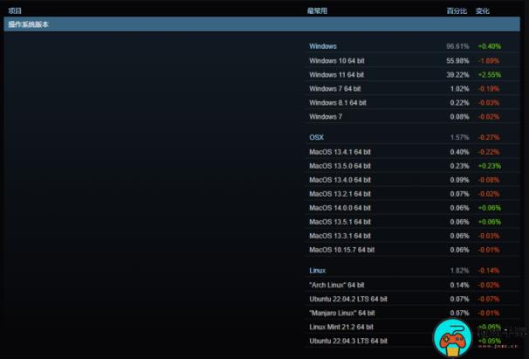
Task: Click the -0.01% change for Manjaro Linux
Action: coord(489,313)
